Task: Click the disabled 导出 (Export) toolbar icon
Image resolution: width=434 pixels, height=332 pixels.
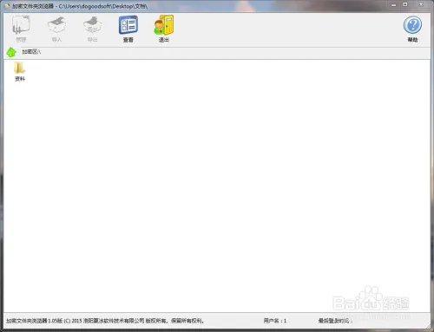Action: tap(92, 29)
